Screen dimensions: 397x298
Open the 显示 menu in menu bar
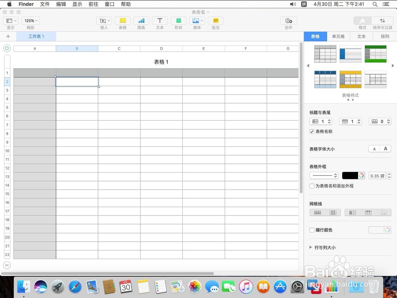(x=77, y=4)
